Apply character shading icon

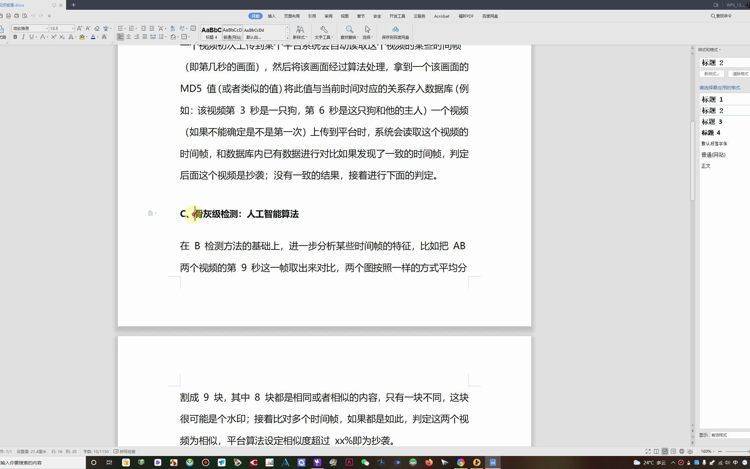(x=104, y=37)
